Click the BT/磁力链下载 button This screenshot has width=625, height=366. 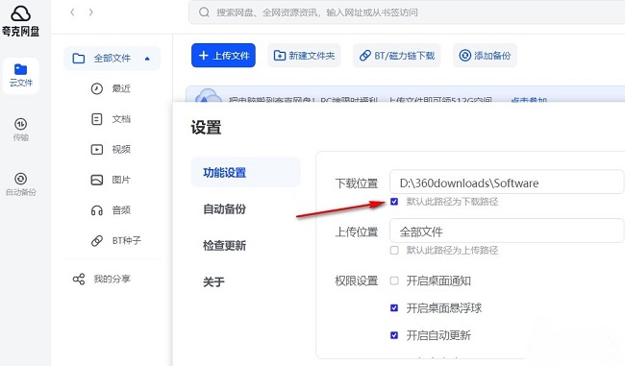pos(396,56)
